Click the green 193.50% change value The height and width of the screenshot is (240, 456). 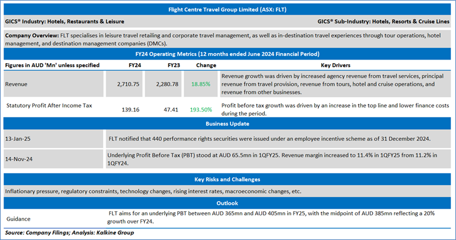pyautogui.click(x=201, y=110)
